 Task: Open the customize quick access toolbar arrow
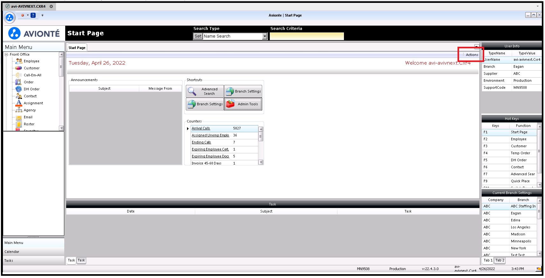point(42,15)
